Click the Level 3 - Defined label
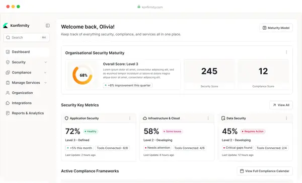The image size is (302, 183). pyautogui.click(x=77, y=140)
